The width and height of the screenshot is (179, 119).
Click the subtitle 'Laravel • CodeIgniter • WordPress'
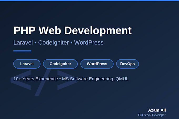pyautogui.click(x=58, y=43)
